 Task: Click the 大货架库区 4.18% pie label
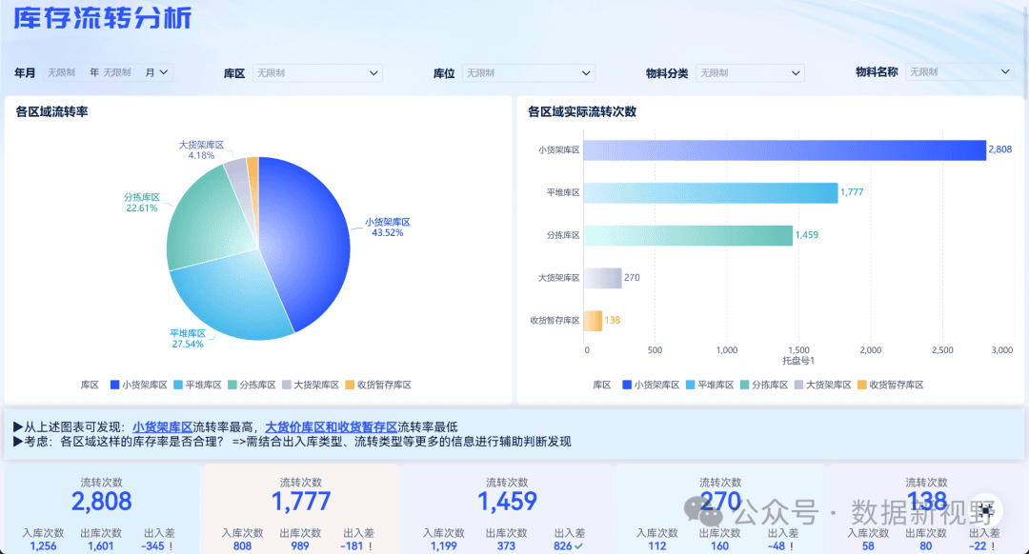(201, 150)
